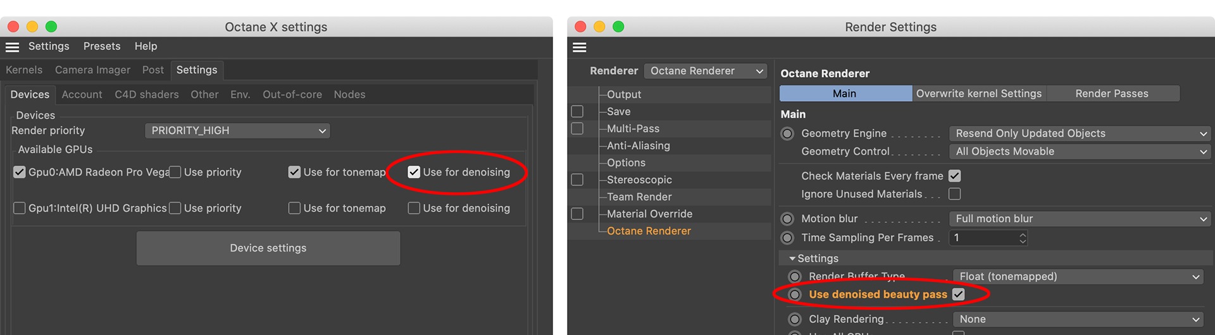The image size is (1215, 335).
Task: Click animation dot beside Use denoised beauty pass
Action: click(795, 295)
